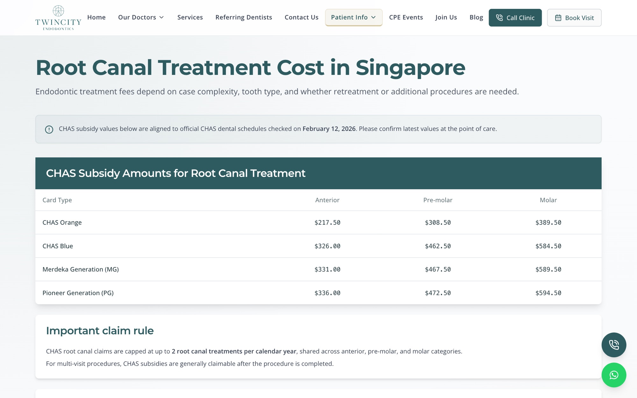Screen dimensions: 637x398
Task: Select the Pioneer Generation (PG) row label
Action: tap(78, 293)
